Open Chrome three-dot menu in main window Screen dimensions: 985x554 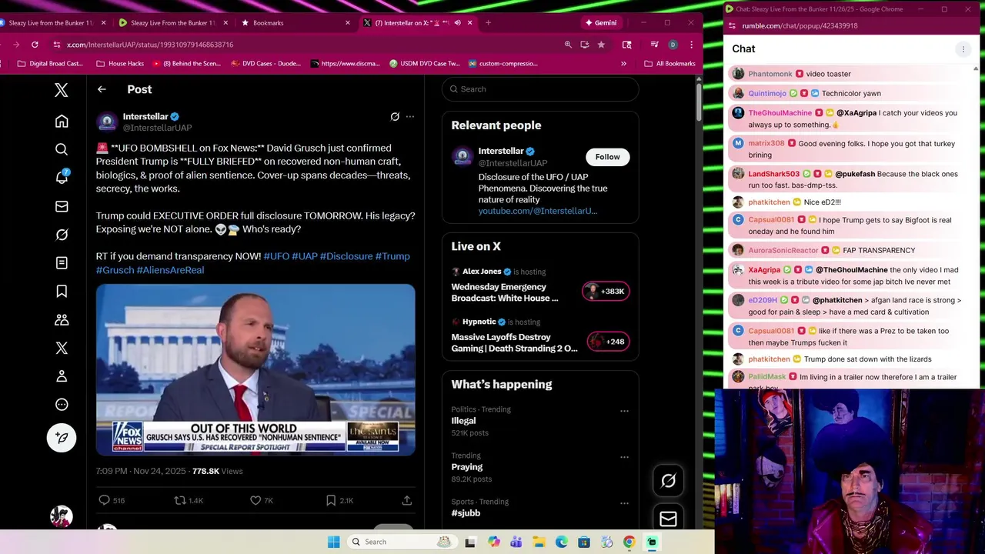coord(691,45)
